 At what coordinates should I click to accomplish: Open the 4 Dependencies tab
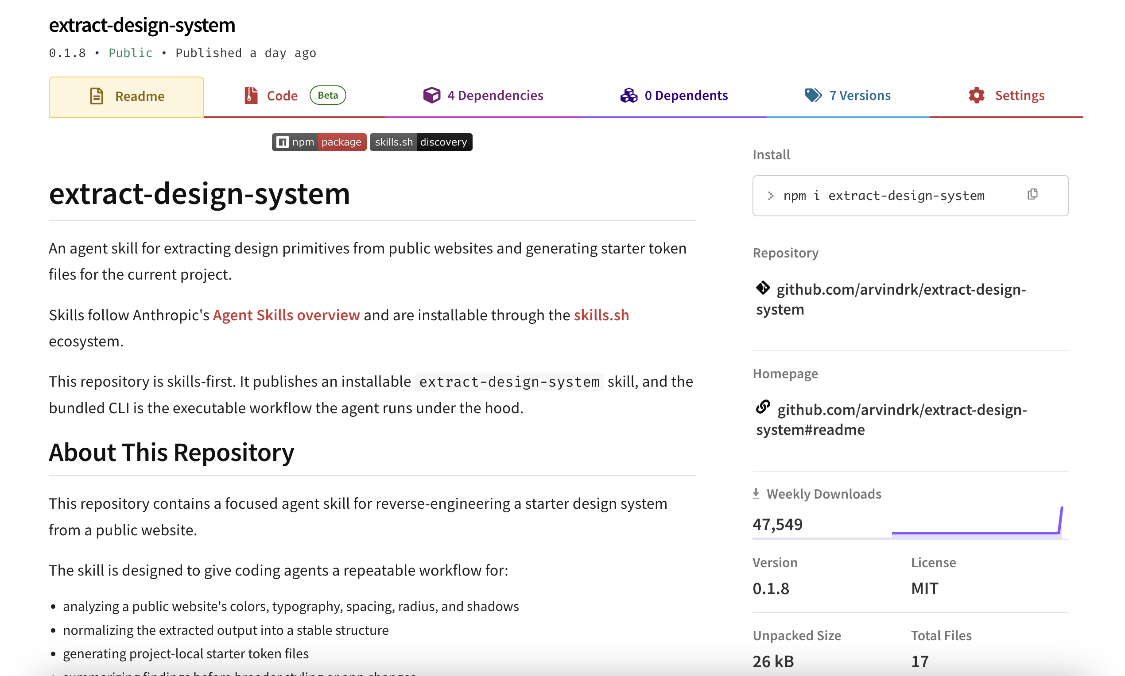[x=495, y=95]
